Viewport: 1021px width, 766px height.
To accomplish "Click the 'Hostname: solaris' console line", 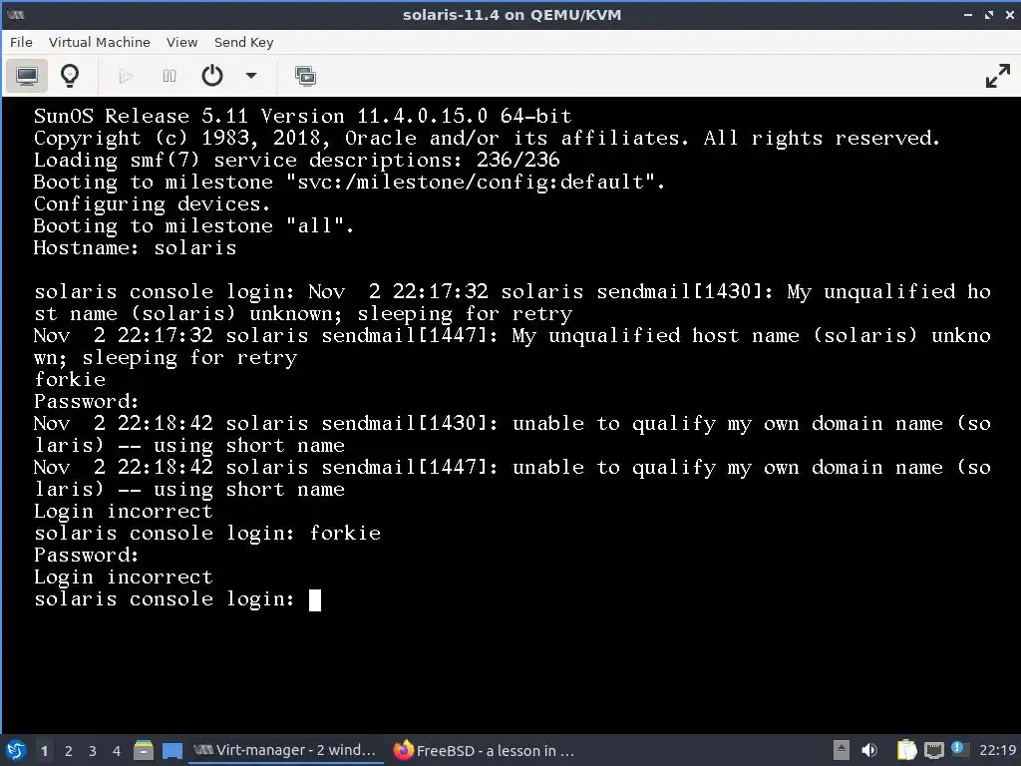I will tap(135, 248).
